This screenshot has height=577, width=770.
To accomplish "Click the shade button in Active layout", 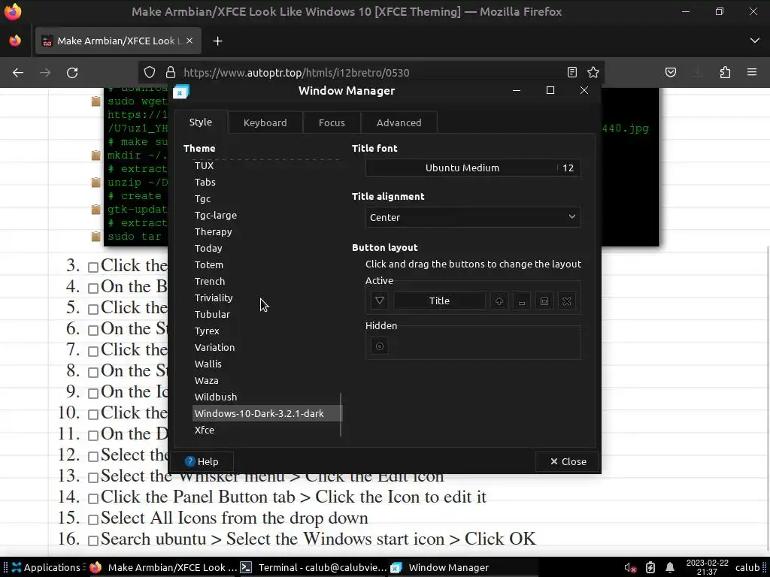I will (499, 301).
